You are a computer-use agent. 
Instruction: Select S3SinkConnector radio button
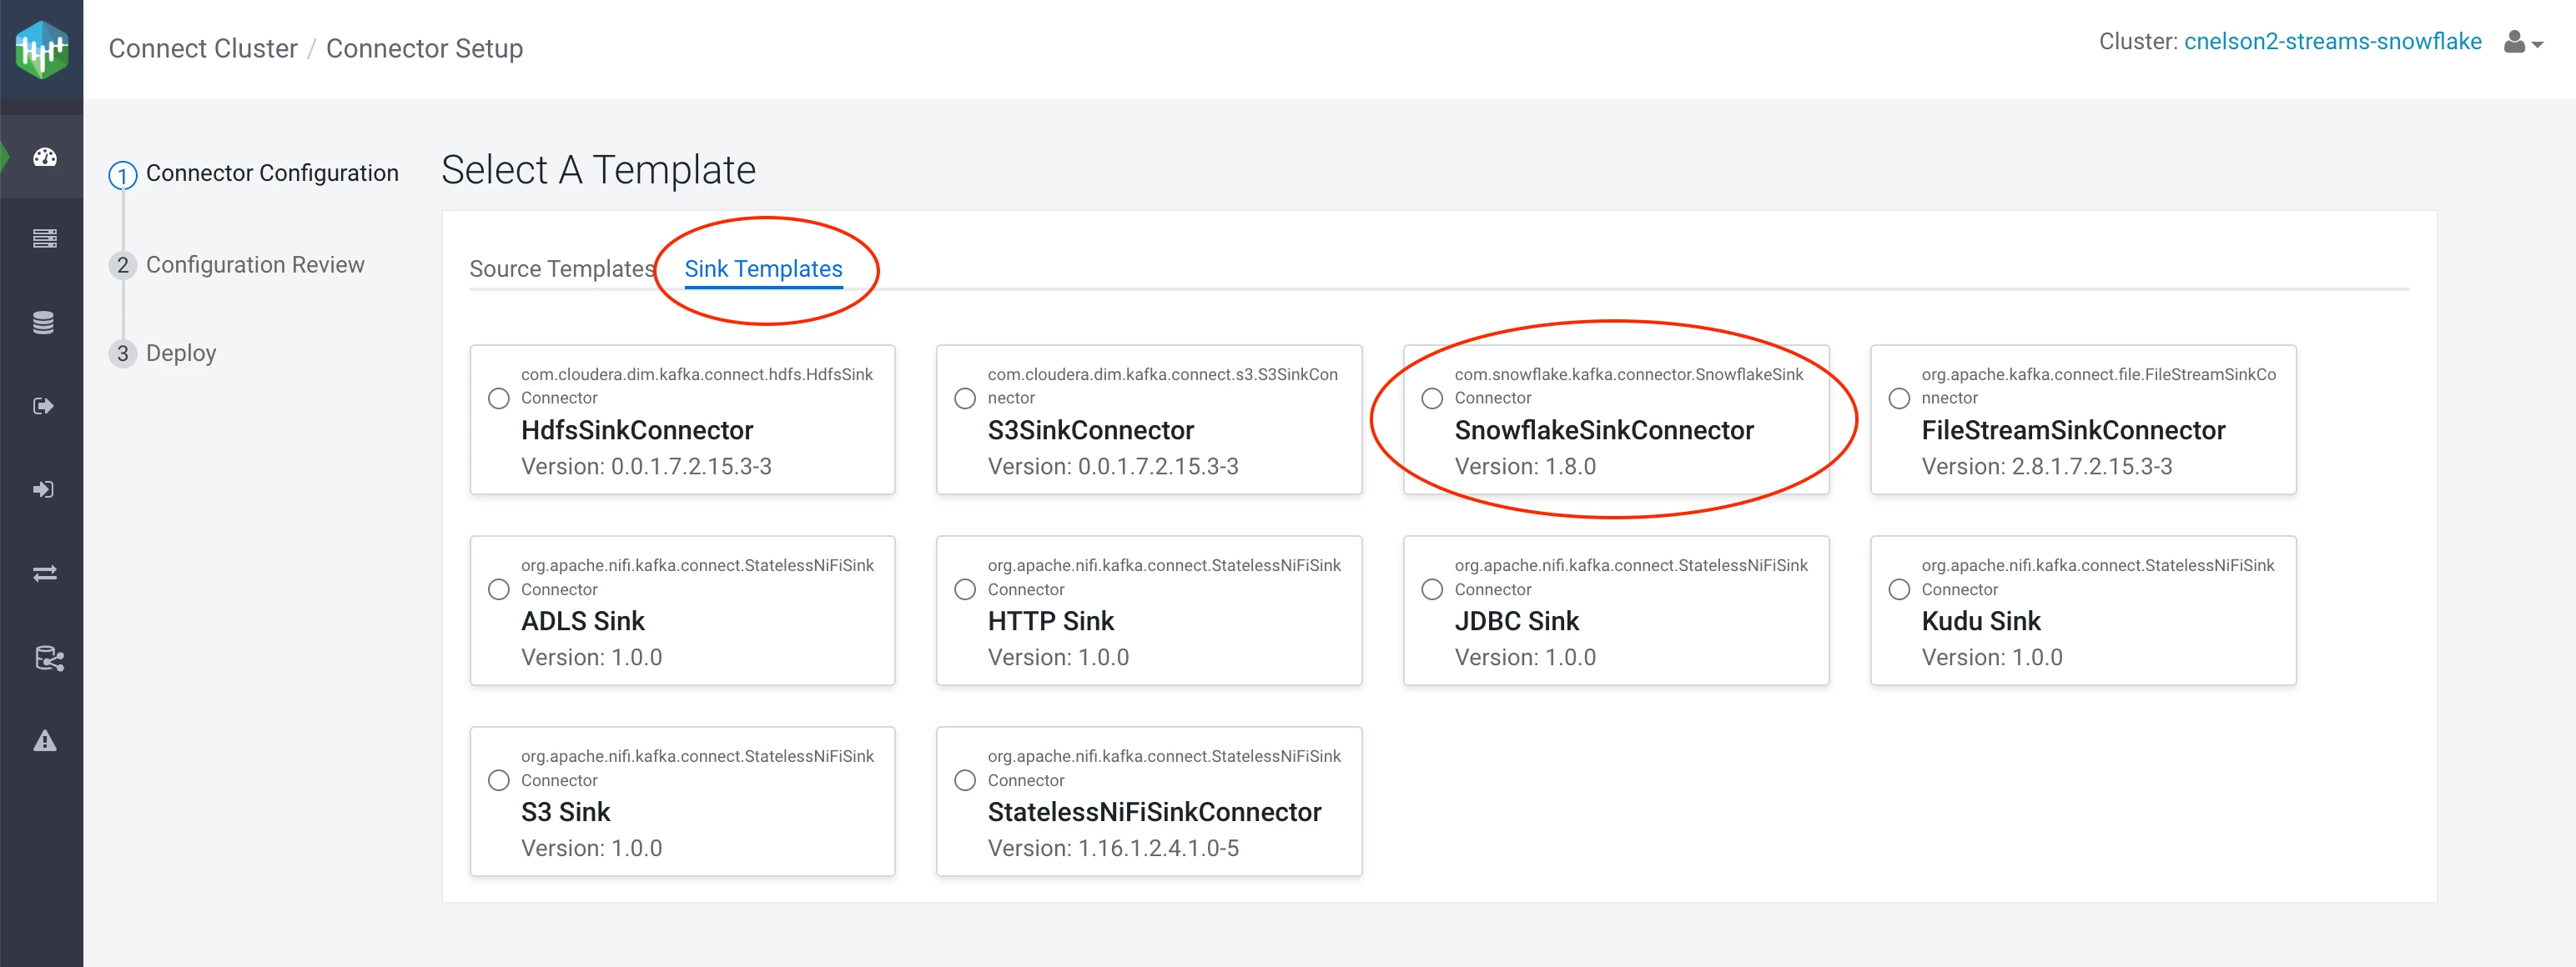(x=965, y=398)
